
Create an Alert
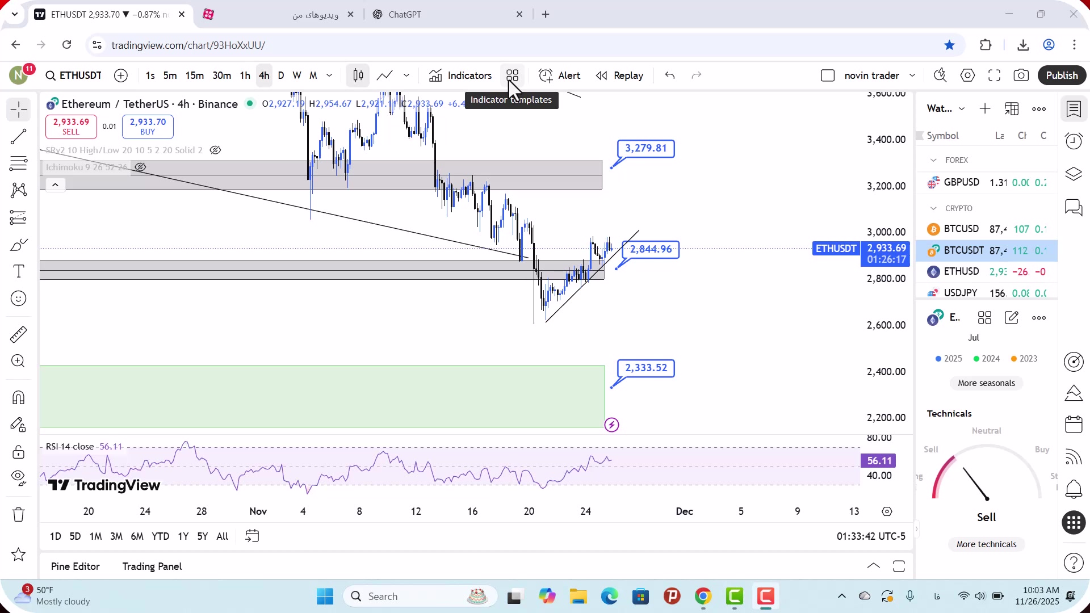click(559, 75)
